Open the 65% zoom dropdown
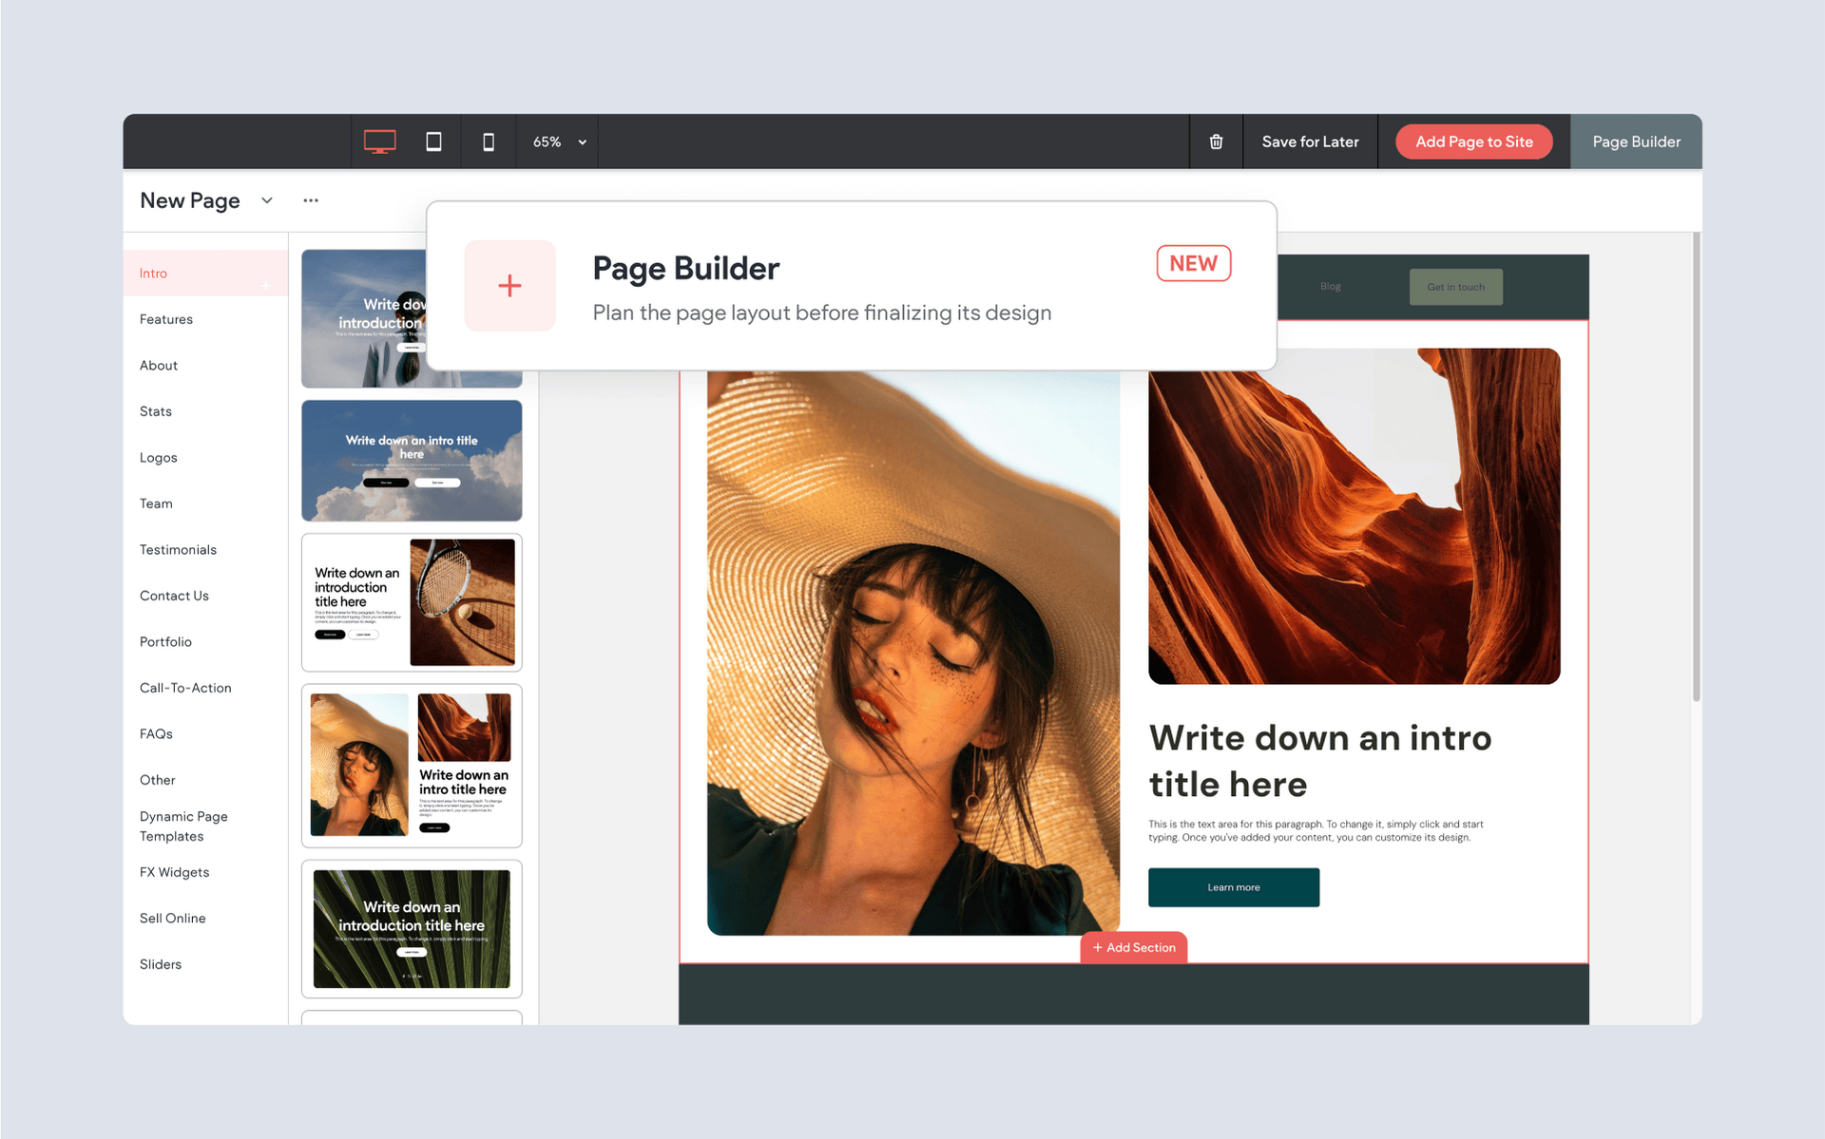Viewport: 1825px width, 1139px height. [x=558, y=142]
